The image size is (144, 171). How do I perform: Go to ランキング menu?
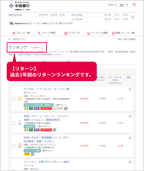72,33
